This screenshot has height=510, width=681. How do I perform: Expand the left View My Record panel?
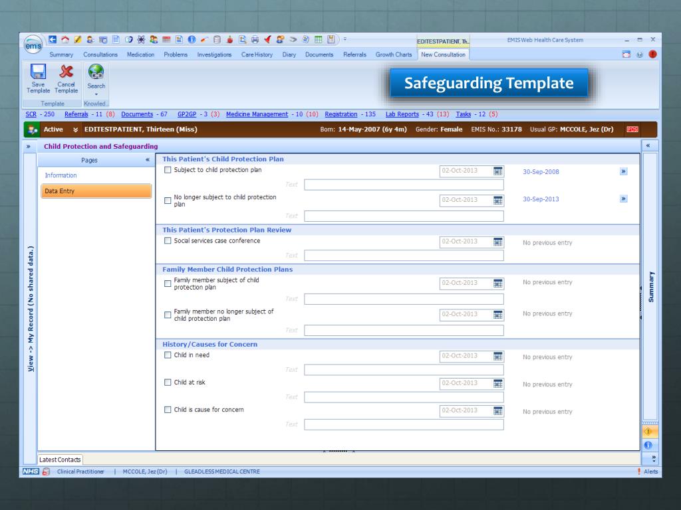click(x=28, y=147)
